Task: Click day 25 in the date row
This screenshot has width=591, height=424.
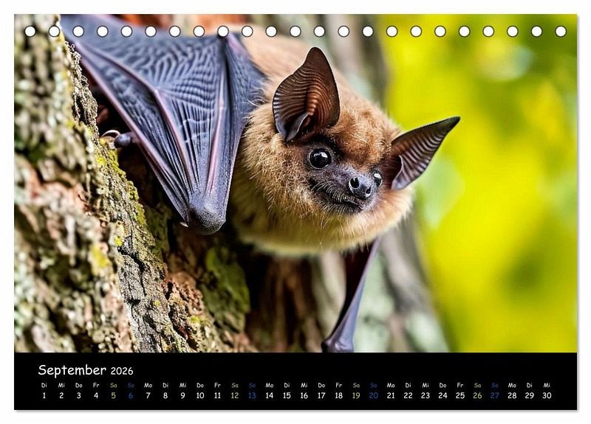Action: [460, 395]
